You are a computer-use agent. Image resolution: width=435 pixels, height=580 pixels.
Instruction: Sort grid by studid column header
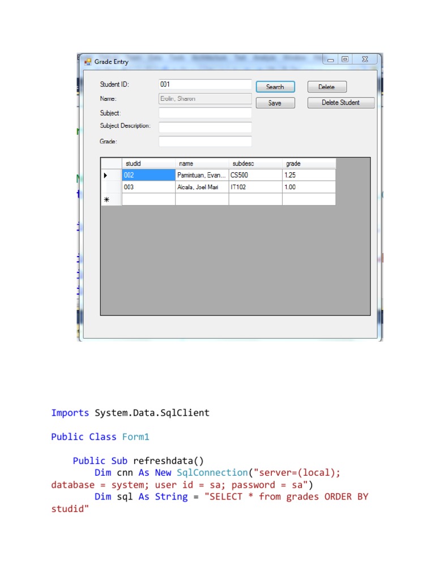pyautogui.click(x=148, y=164)
